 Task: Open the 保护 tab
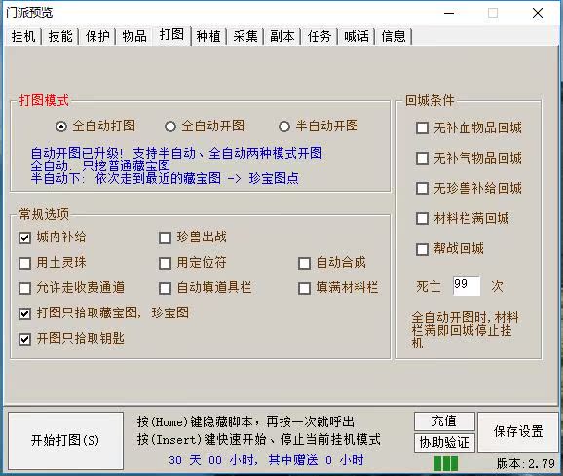(x=97, y=36)
